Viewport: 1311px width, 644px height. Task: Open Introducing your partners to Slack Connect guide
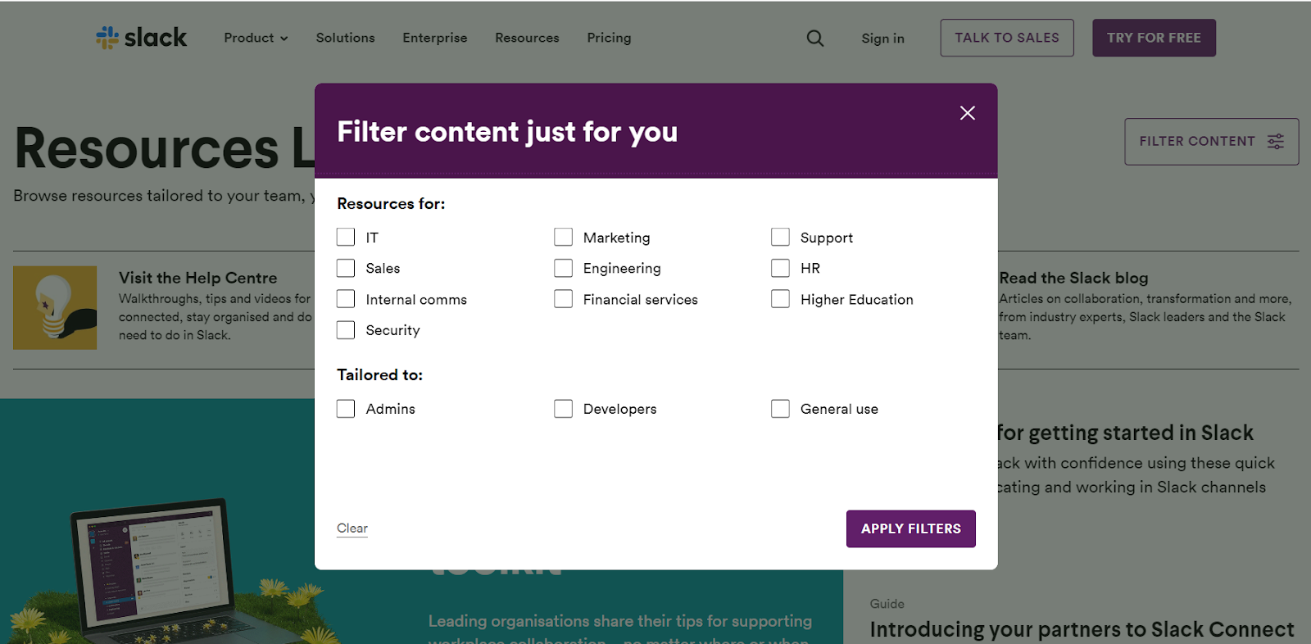coord(1082,629)
